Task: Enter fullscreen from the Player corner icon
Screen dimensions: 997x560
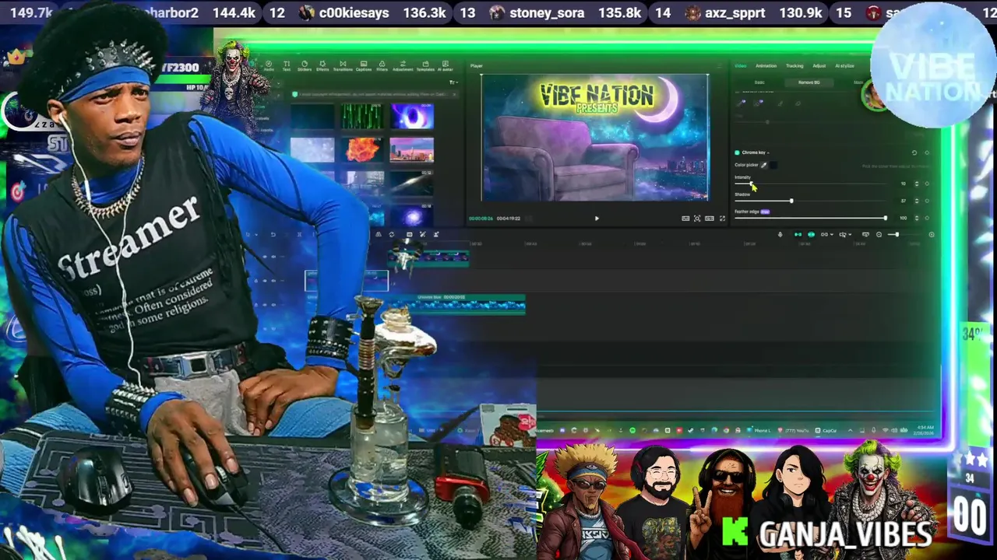Action: point(721,219)
